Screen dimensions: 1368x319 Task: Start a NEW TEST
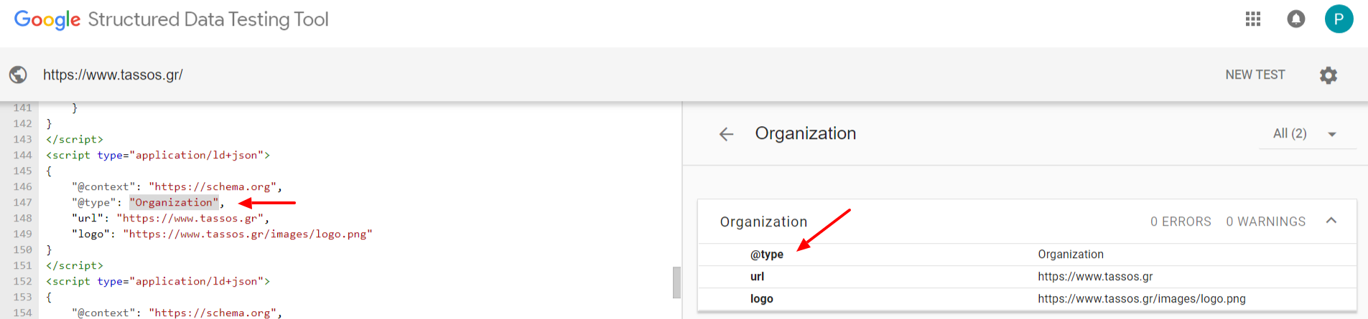tap(1255, 75)
